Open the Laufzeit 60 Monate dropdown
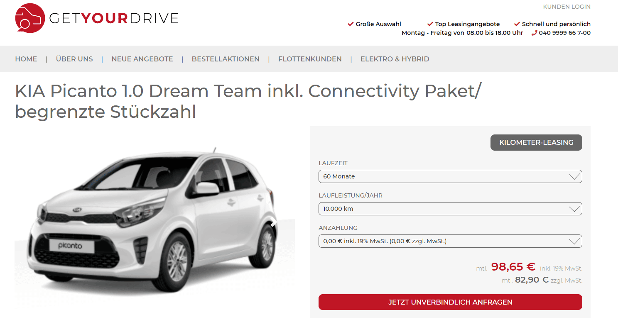 pyautogui.click(x=450, y=176)
